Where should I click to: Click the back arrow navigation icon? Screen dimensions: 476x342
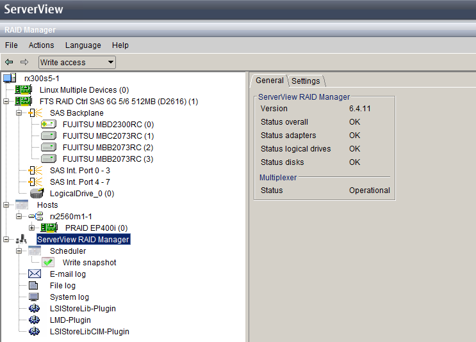coord(9,62)
